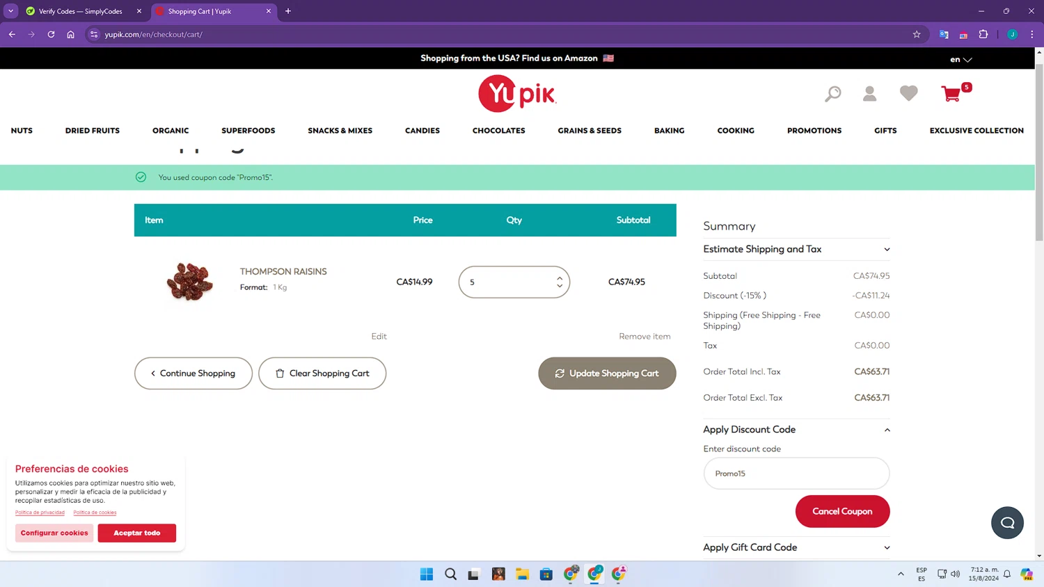Open the language selector 'en'
This screenshot has width=1044, height=587.
(x=960, y=59)
